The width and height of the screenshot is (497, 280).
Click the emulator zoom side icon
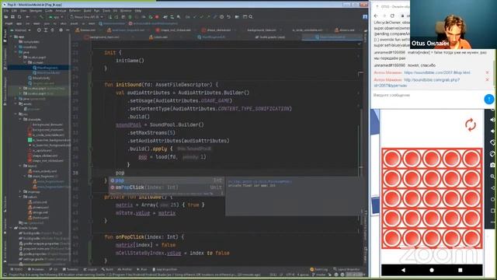click(493, 177)
